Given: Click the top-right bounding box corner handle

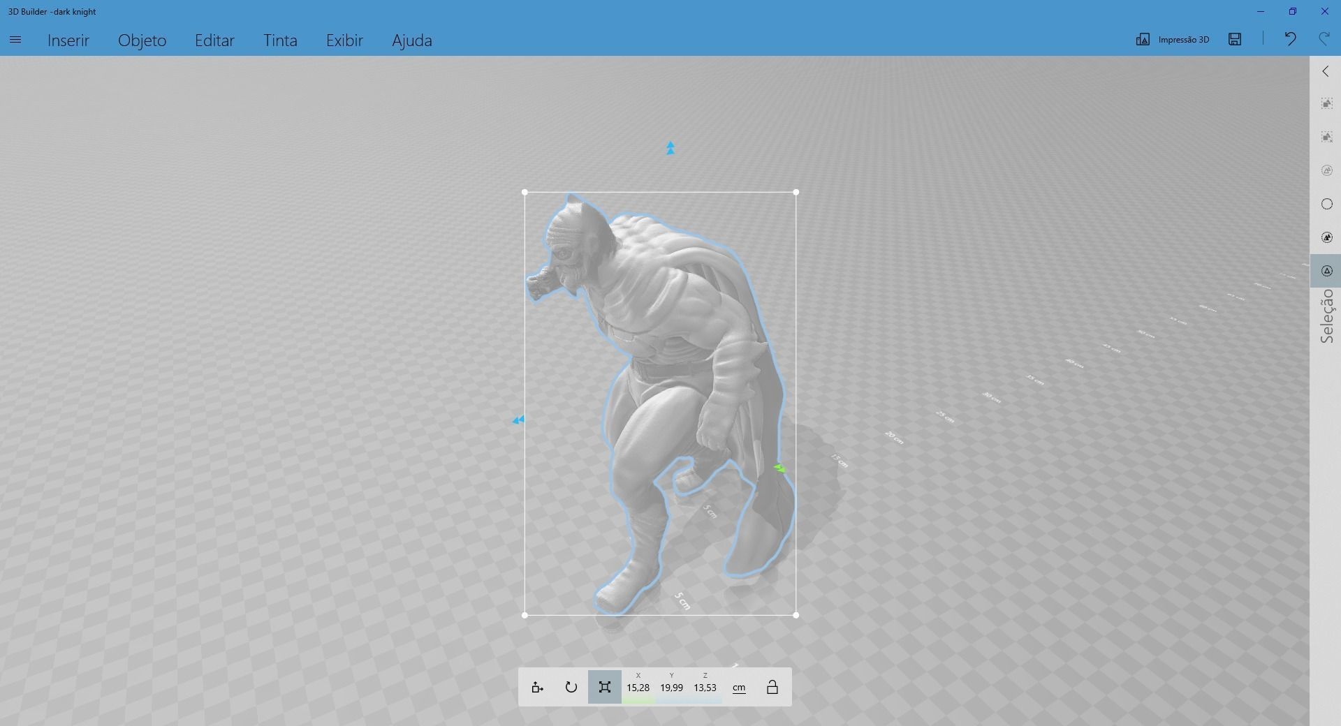Looking at the screenshot, I should point(796,192).
